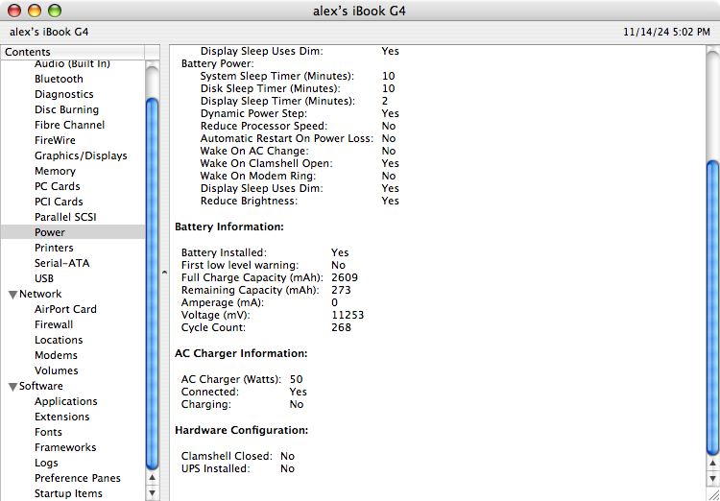Open Fonts under Software
The image size is (720, 501).
pyautogui.click(x=48, y=432)
